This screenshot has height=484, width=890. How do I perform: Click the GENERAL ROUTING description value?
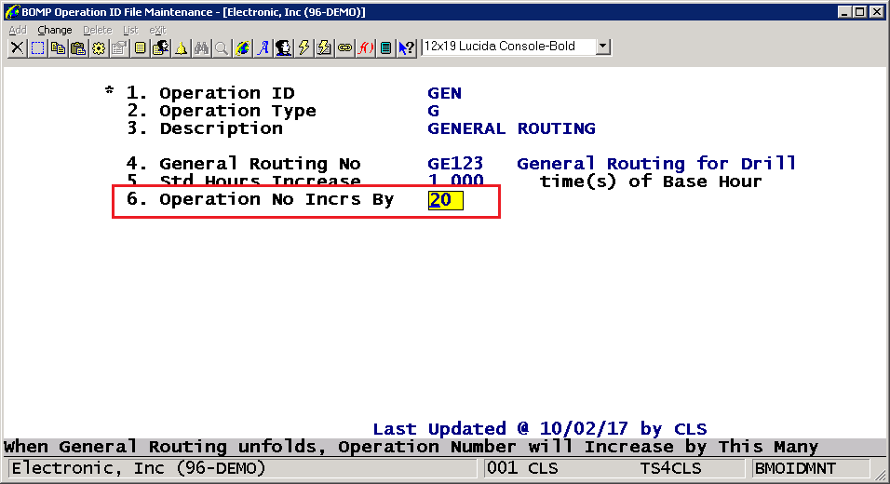pos(511,128)
